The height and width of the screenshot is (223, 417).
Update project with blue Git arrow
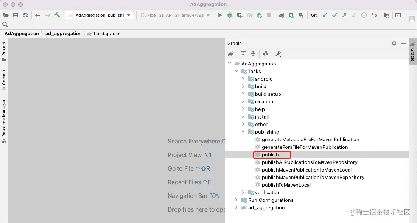coord(325,15)
